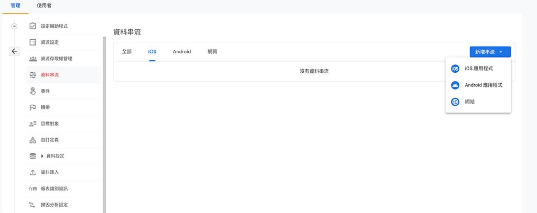Viewport: 537px width, 213px height.
Task: Click the back arrow button
Action: pos(14,51)
